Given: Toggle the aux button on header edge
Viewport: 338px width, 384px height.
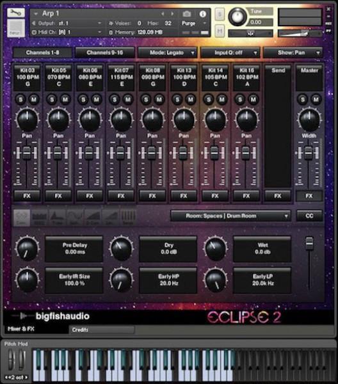Looking at the screenshot, I should pos(328,24).
